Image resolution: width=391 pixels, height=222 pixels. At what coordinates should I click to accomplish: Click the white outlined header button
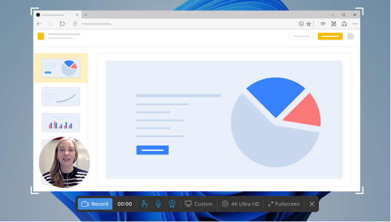coord(301,36)
